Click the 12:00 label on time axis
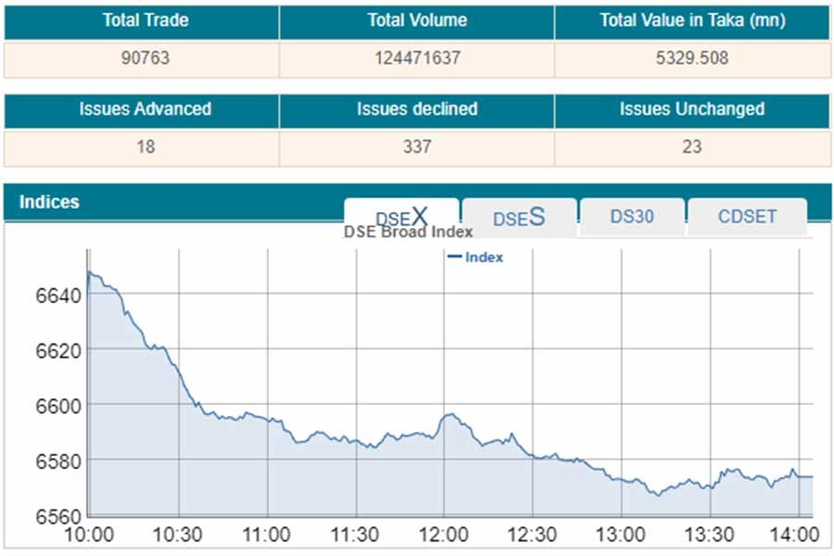834x556 pixels. point(444,535)
